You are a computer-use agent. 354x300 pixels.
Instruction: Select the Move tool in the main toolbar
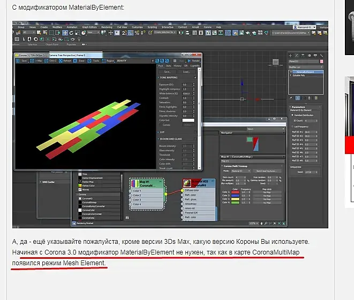click(65, 33)
